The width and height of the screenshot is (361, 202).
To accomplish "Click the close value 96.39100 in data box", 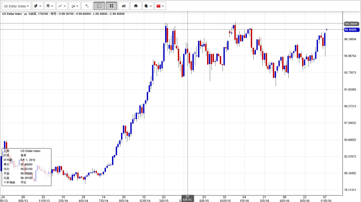I will [x=27, y=178].
